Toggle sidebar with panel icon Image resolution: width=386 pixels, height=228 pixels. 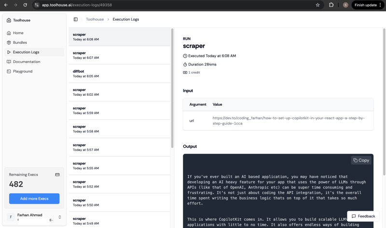pyautogui.click(x=76, y=19)
